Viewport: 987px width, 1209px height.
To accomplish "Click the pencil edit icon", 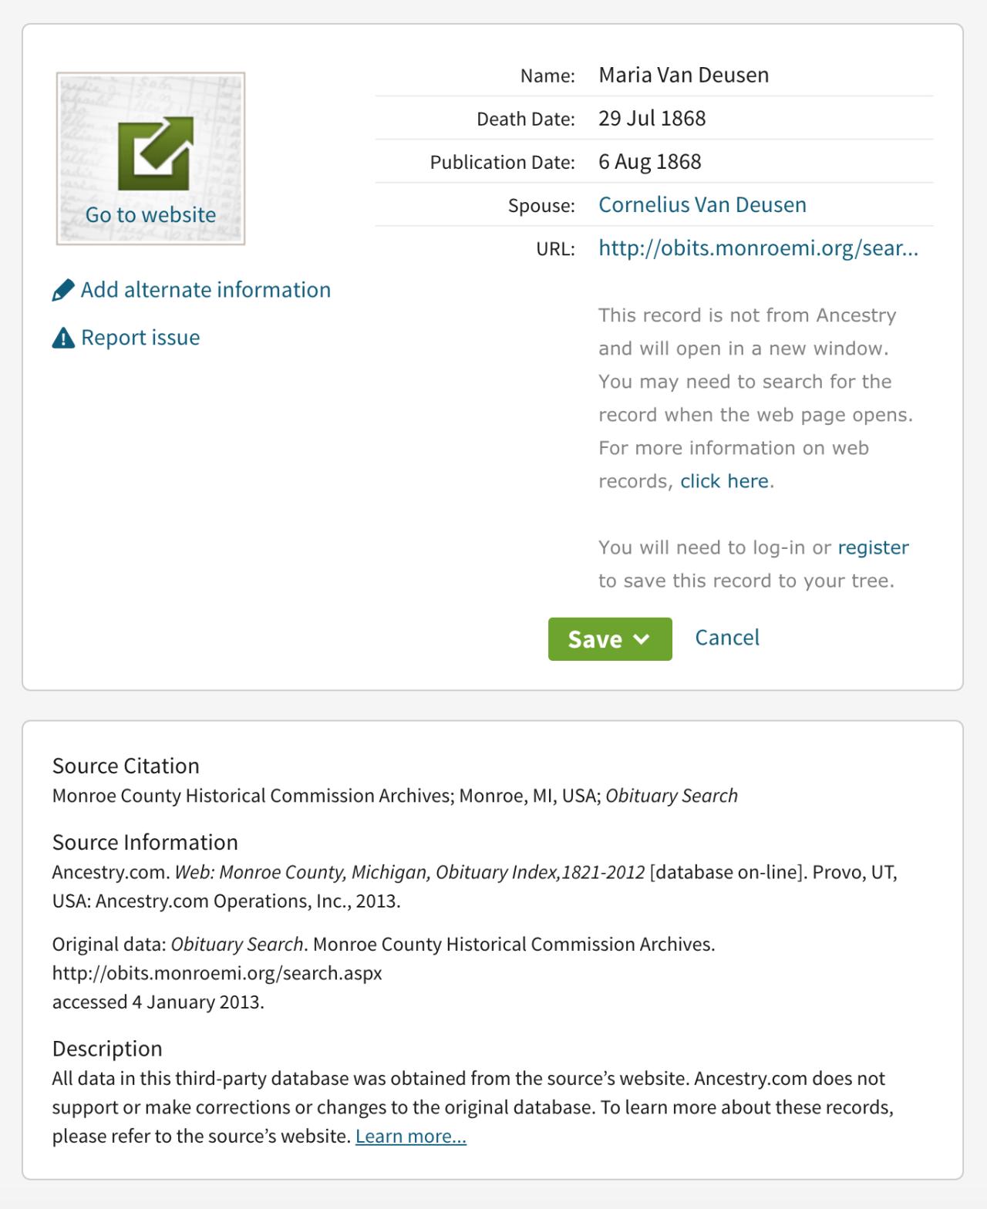I will [63, 291].
